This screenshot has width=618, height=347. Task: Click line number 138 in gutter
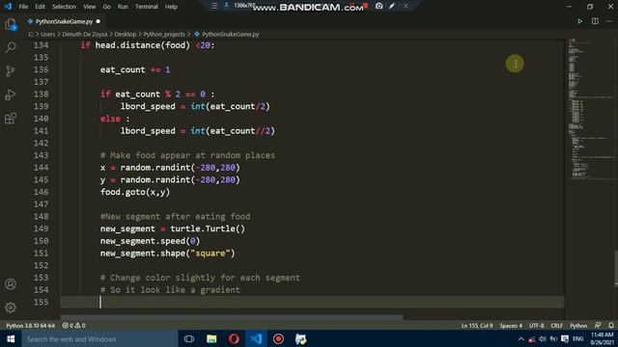pos(41,94)
